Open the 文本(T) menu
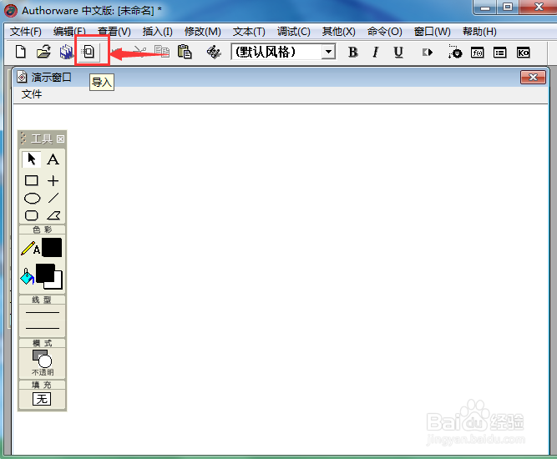557x459 pixels. [x=249, y=32]
